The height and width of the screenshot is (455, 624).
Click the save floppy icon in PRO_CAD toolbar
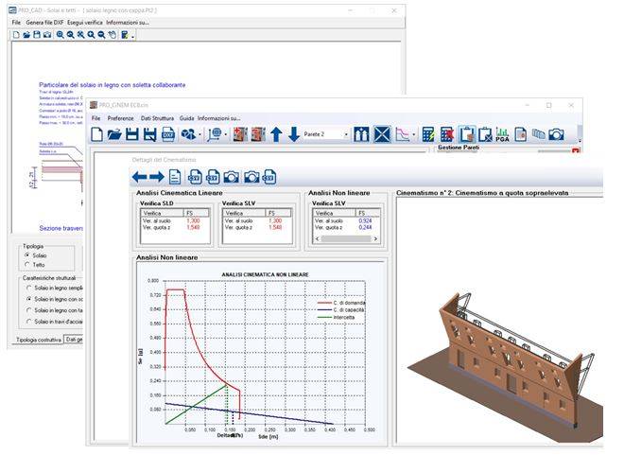click(x=37, y=35)
